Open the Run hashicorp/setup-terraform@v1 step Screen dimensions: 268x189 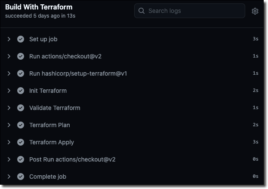[78, 73]
